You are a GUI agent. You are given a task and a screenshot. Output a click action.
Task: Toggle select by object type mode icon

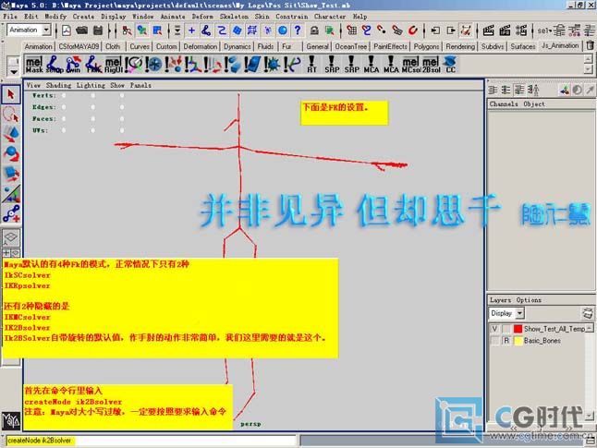142,30
